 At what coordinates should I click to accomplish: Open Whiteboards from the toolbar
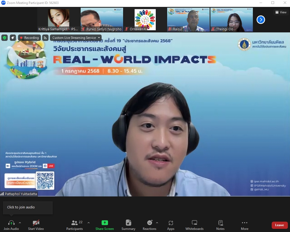pyautogui.click(x=194, y=225)
